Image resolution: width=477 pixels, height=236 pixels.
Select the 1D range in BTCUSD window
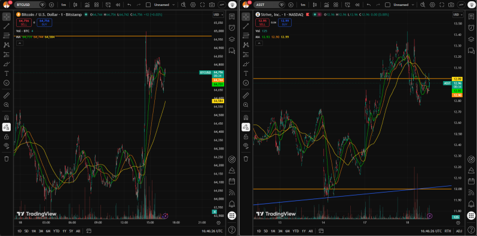[20, 231]
